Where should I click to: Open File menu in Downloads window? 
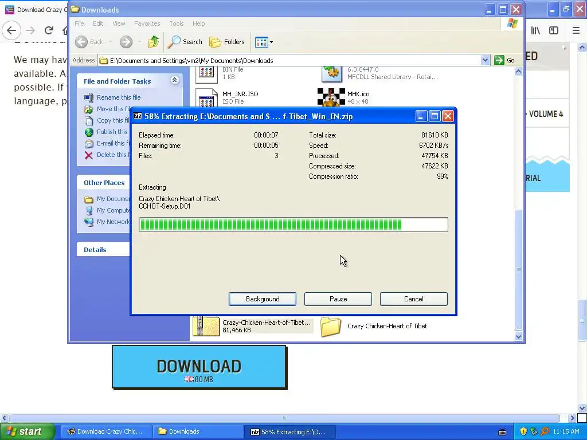tap(79, 23)
